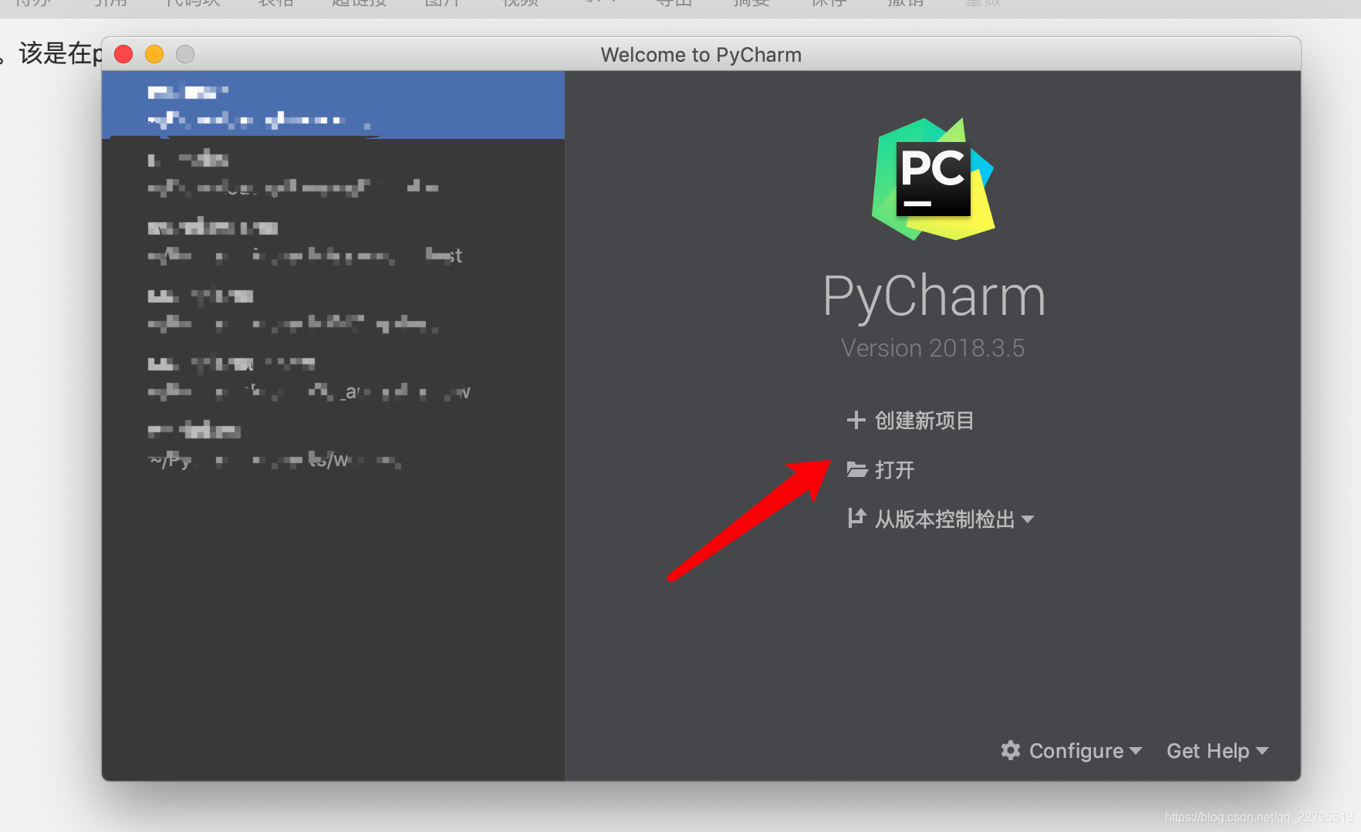
Task: Open the fourth recent project entry
Action: [333, 309]
